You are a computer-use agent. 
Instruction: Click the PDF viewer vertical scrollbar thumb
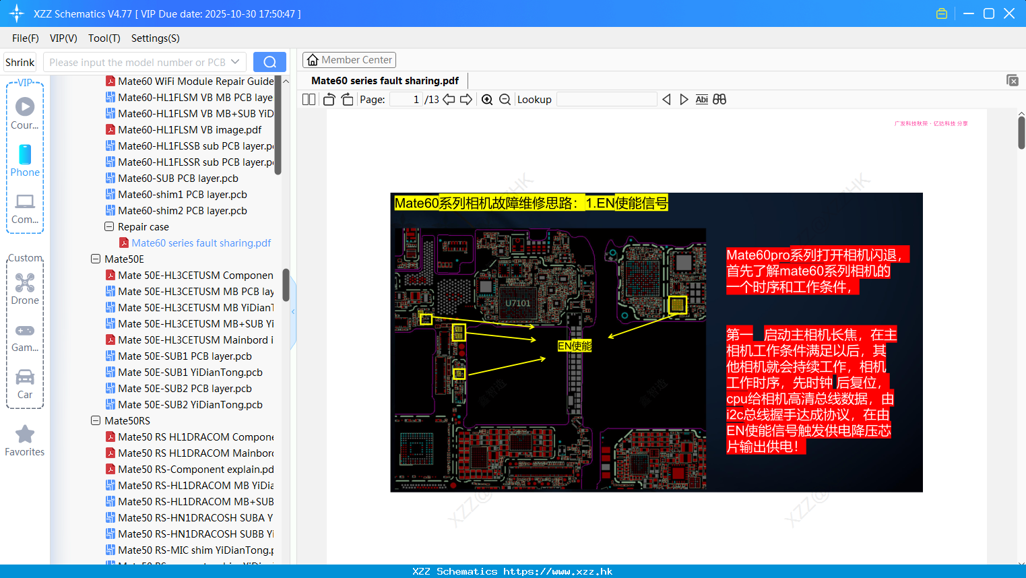click(1021, 133)
